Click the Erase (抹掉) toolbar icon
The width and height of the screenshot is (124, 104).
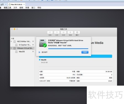coord(63,32)
